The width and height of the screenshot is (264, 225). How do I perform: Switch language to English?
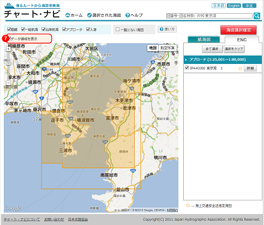234,5
